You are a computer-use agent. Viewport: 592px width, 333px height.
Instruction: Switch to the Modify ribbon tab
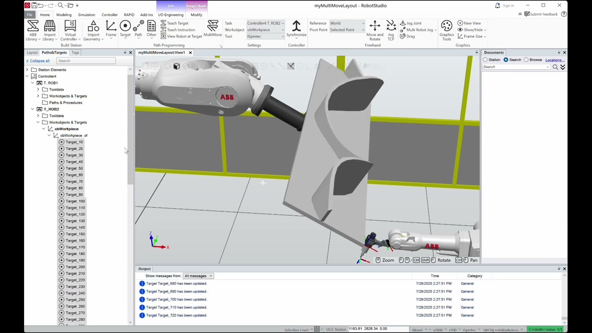coord(196,15)
